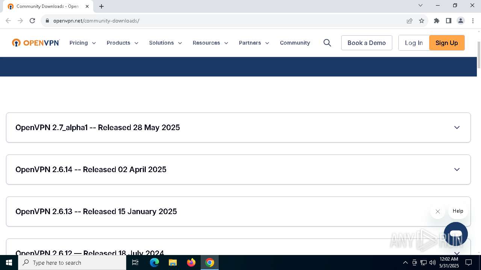Image resolution: width=481 pixels, height=270 pixels.
Task: Click the orange Sign Up button
Action: click(447, 43)
